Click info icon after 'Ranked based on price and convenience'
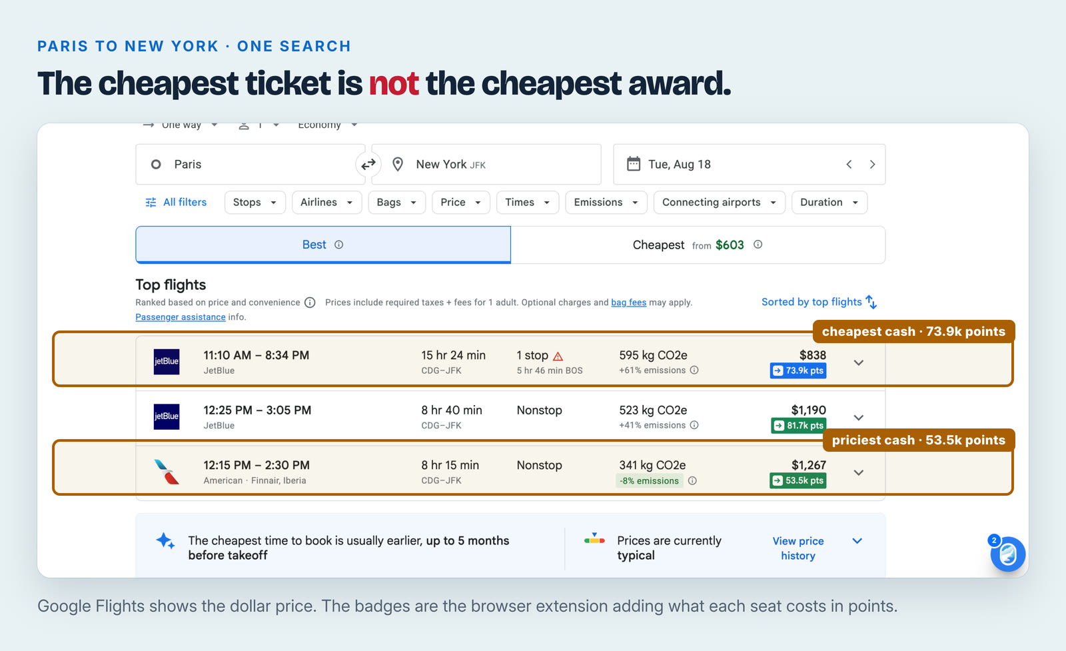This screenshot has width=1066, height=651. pos(310,303)
